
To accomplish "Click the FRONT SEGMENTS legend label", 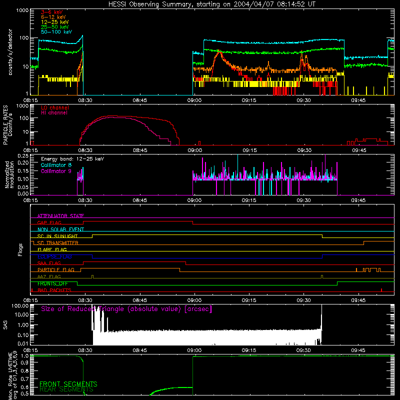I will click(68, 384).
